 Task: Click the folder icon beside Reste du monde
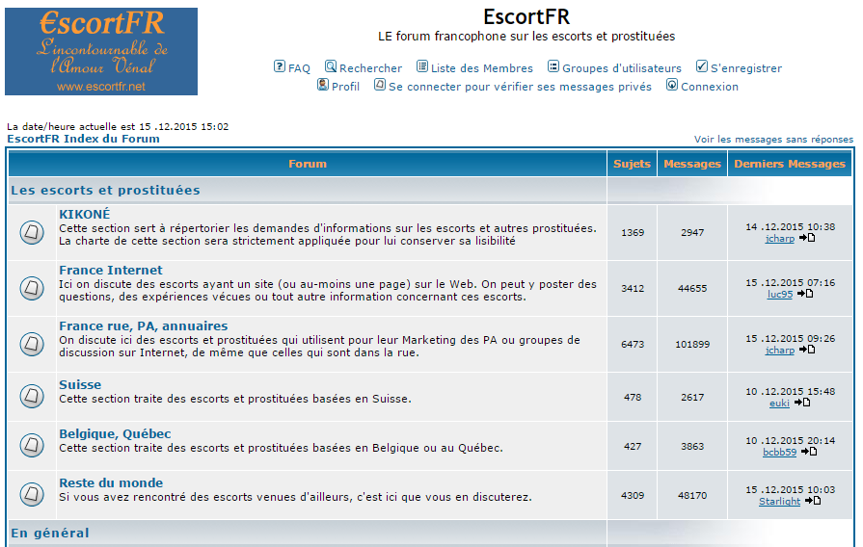click(32, 494)
